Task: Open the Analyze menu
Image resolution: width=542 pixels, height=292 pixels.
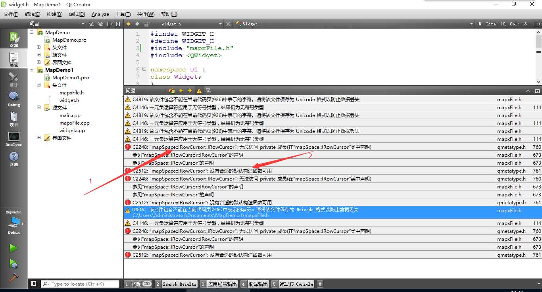Action: pos(100,14)
